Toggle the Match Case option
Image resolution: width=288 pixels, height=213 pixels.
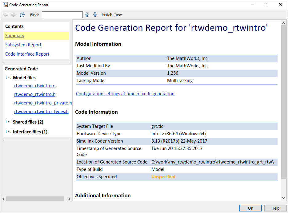point(112,15)
